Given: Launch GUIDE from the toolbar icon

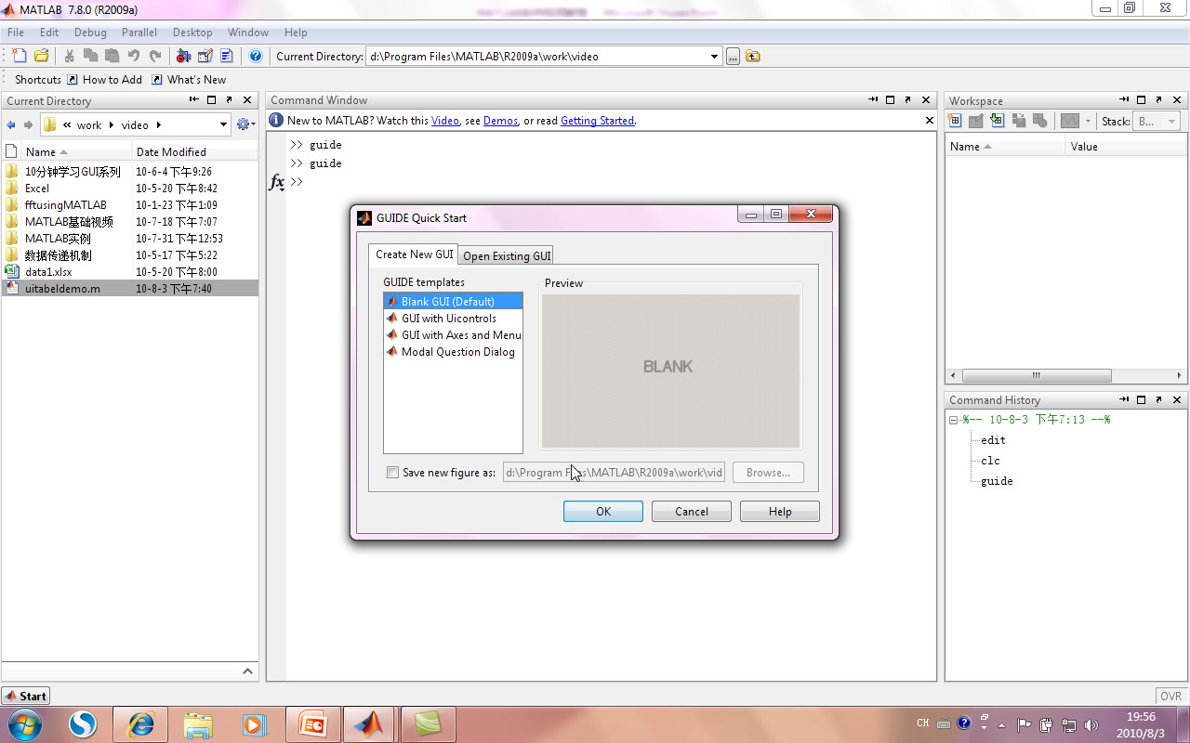Looking at the screenshot, I should click(x=205, y=56).
